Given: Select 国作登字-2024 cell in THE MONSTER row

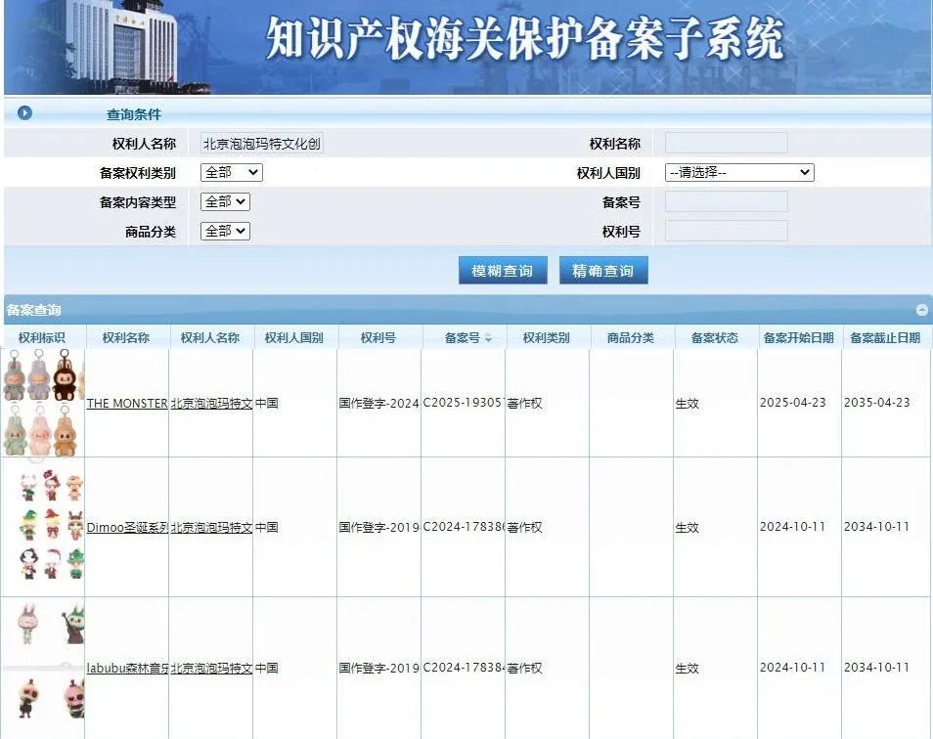Looking at the screenshot, I should (379, 403).
